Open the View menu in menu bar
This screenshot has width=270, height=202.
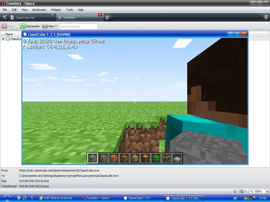25,10
